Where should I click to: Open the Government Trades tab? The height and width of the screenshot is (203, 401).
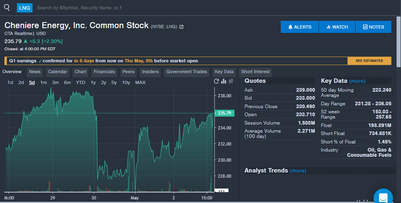click(187, 72)
